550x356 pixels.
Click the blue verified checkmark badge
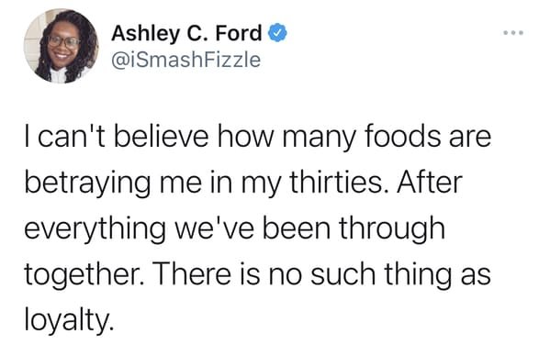point(277,33)
